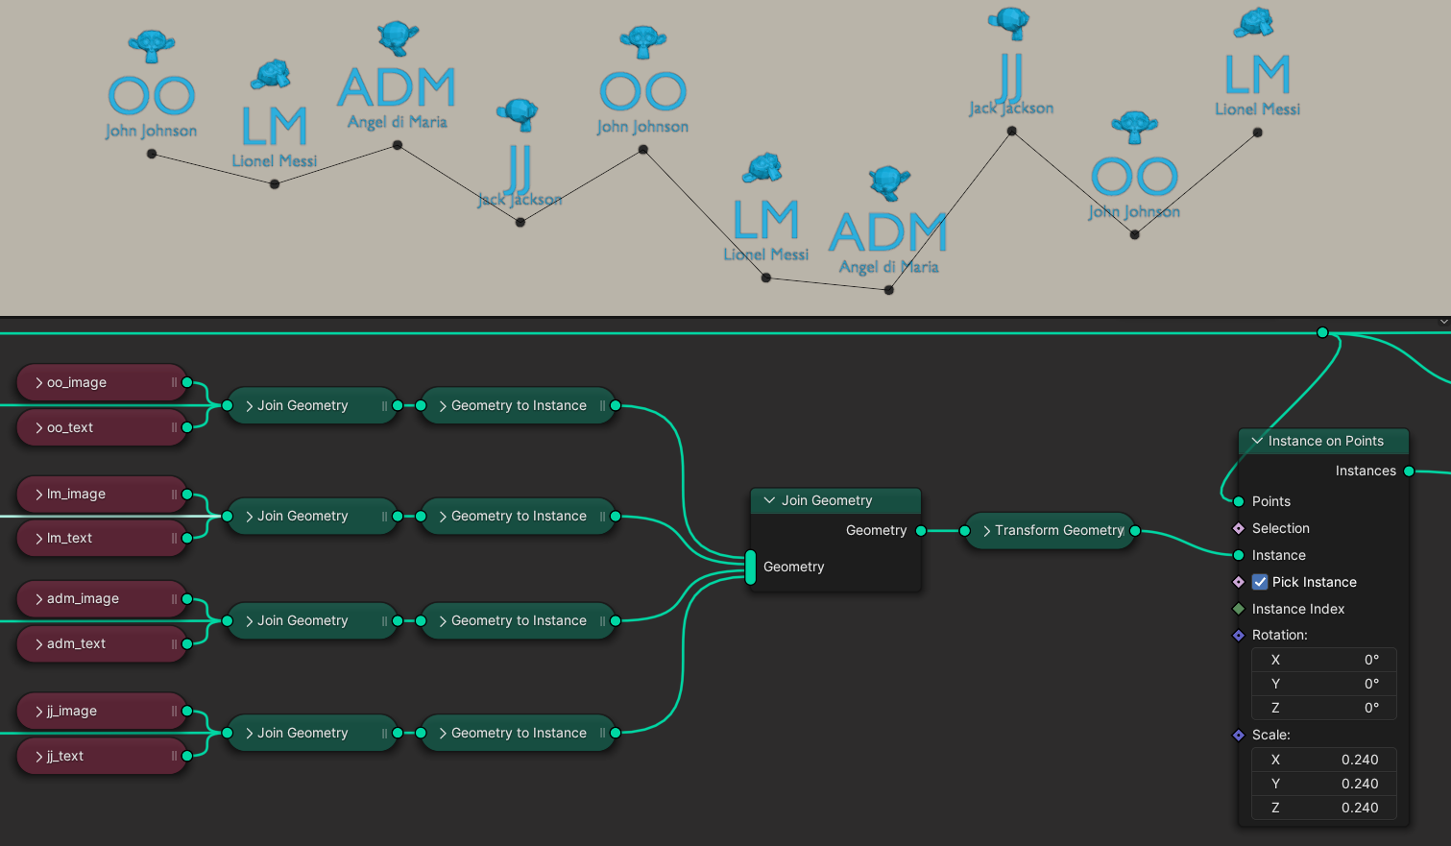Click the Rotation Z value field
The image size is (1451, 846).
coord(1324,708)
